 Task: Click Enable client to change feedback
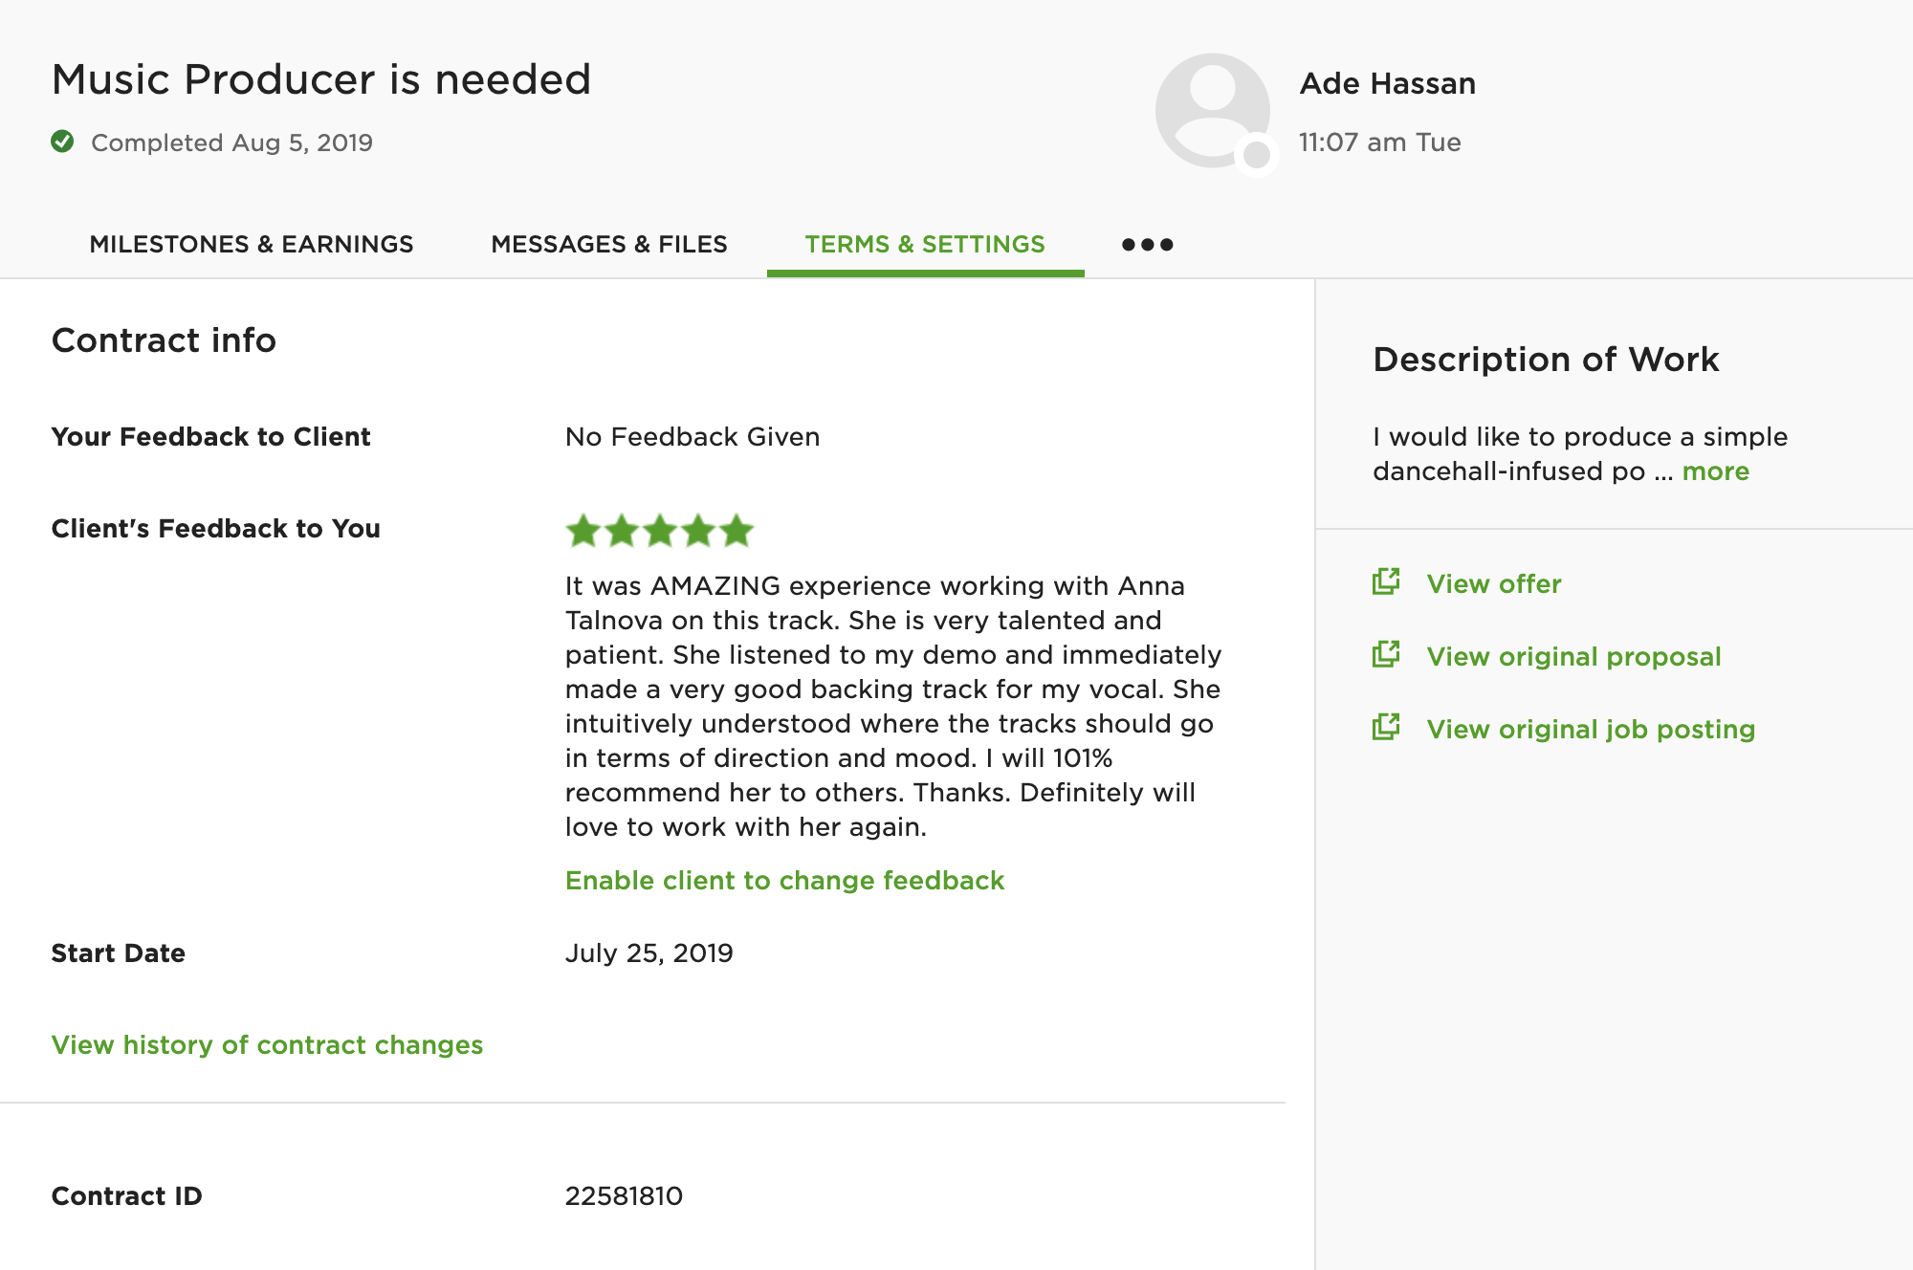coord(784,880)
